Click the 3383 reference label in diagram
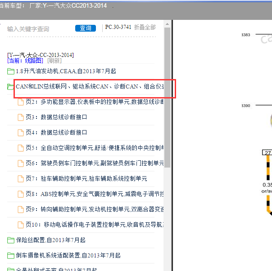The width and height of the screenshot is (272, 271). click(x=246, y=35)
